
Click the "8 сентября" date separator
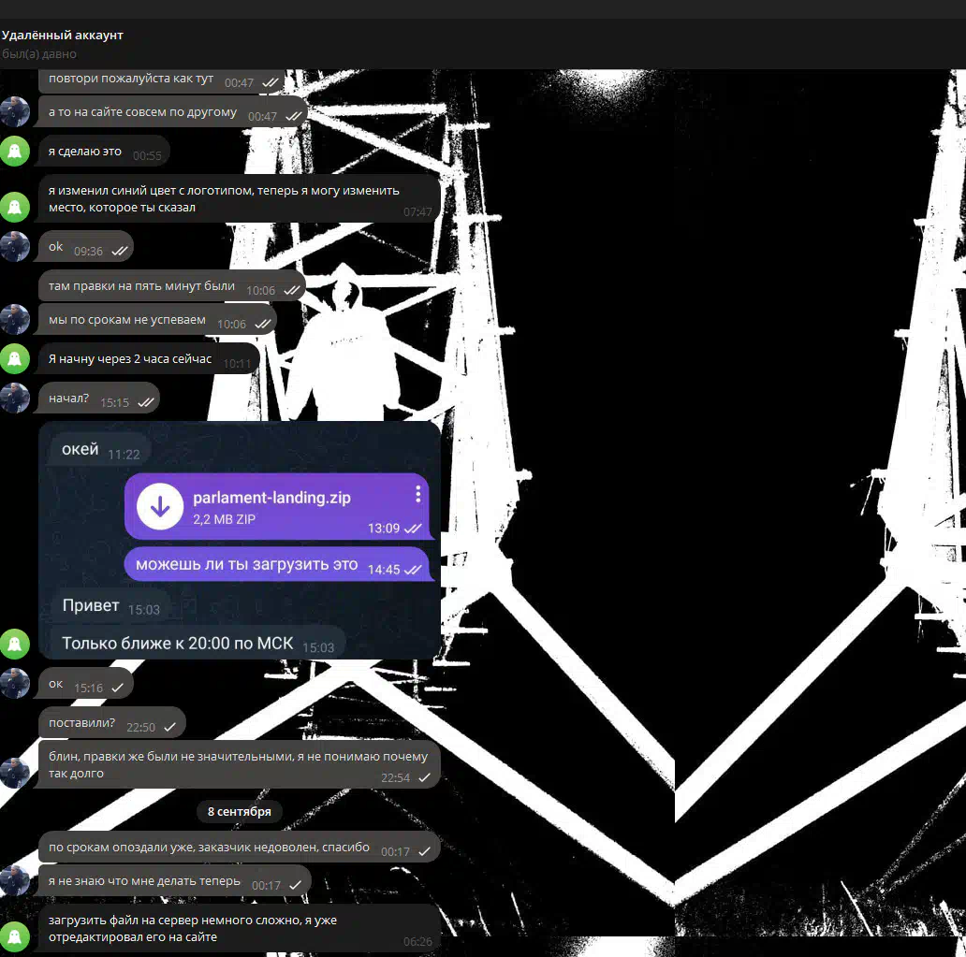(239, 812)
